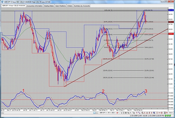The width and height of the screenshot is (175, 118).
Task: Click the document list icon in toolbar
Action: pyautogui.click(x=165, y=113)
